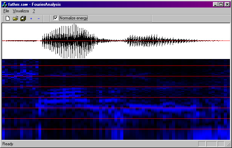This screenshot has width=232, height=148.
Task: Open the File menu
Action: click(x=6, y=11)
